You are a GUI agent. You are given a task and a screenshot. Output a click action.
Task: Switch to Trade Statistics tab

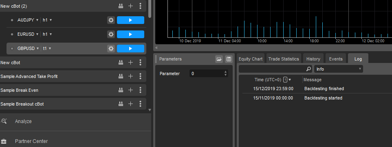coord(284,59)
